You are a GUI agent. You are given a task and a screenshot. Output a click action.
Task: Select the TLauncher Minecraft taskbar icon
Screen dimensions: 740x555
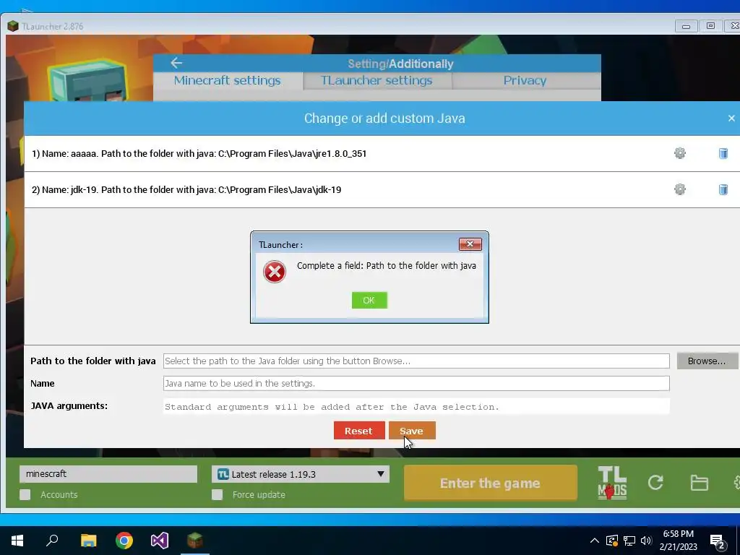(195, 541)
